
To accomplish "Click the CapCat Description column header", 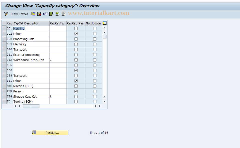I will [x=31, y=23].
